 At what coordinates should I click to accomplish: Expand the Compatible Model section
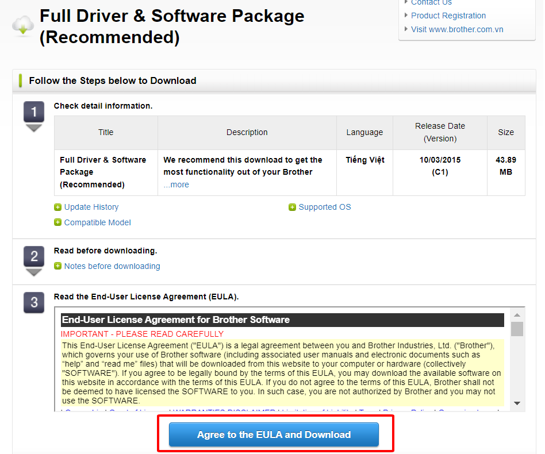tap(97, 222)
